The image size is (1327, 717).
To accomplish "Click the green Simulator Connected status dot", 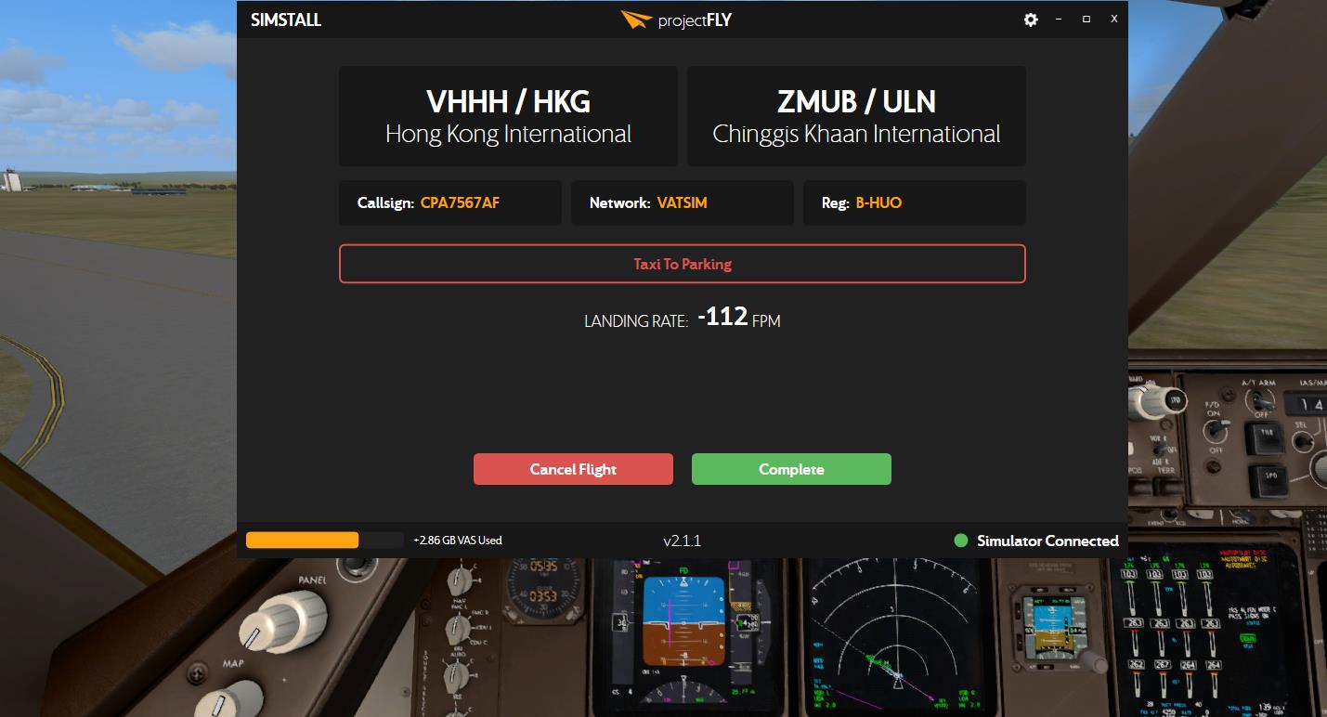I will [961, 541].
